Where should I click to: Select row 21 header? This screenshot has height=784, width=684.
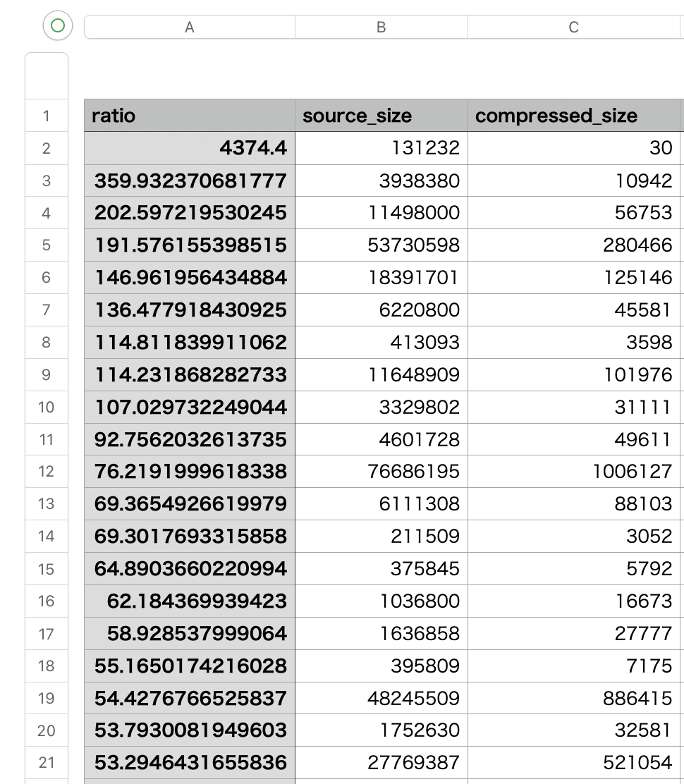(47, 763)
